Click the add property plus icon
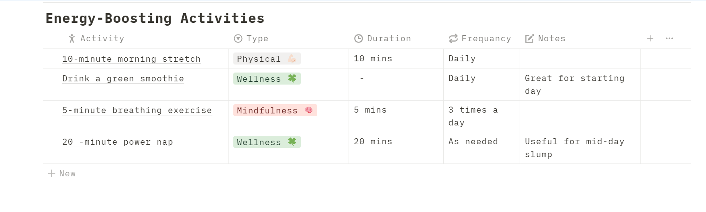 click(650, 38)
